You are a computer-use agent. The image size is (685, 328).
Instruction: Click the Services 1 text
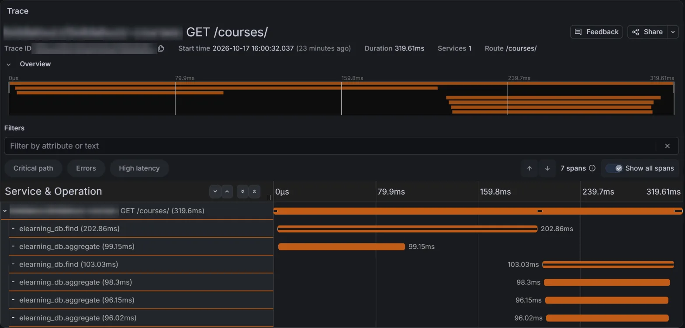click(454, 48)
